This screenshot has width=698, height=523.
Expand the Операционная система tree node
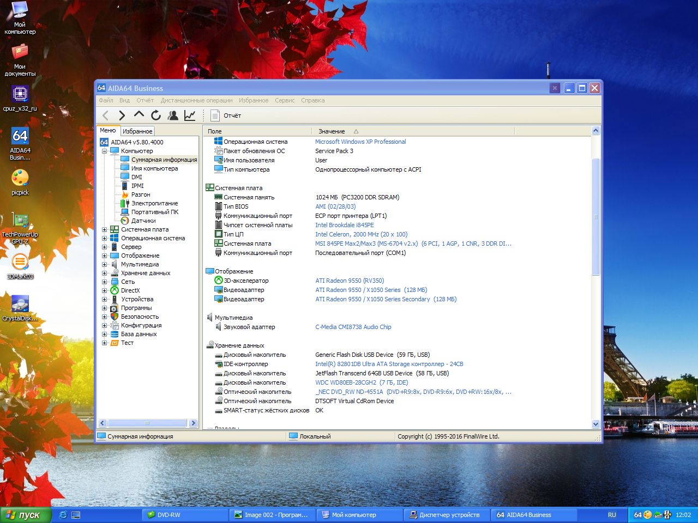104,238
